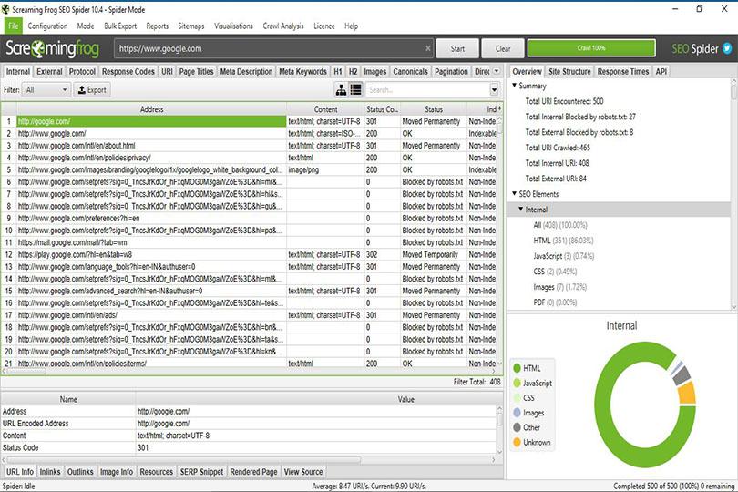Open the Mode menu

(86, 26)
